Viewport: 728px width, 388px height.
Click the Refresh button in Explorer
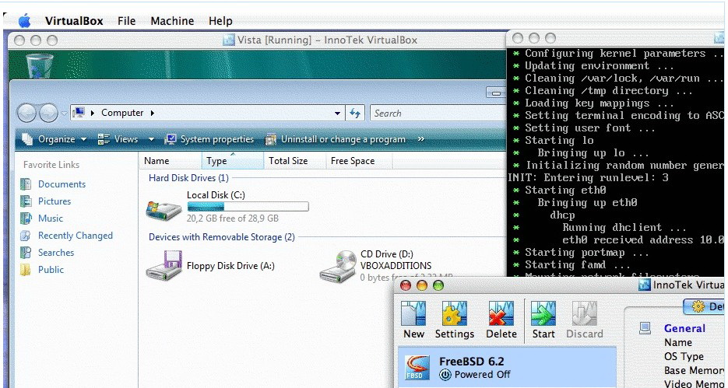click(x=355, y=113)
